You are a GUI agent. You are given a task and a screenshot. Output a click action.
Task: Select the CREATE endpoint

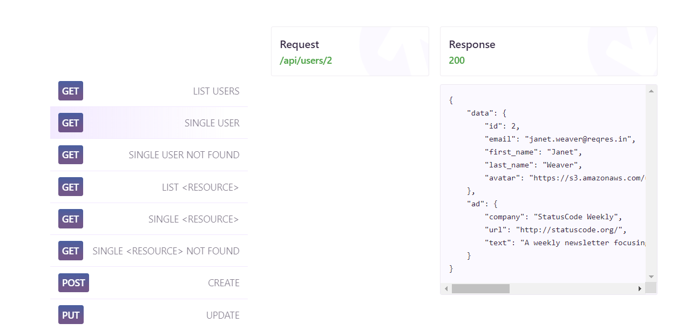pyautogui.click(x=223, y=282)
